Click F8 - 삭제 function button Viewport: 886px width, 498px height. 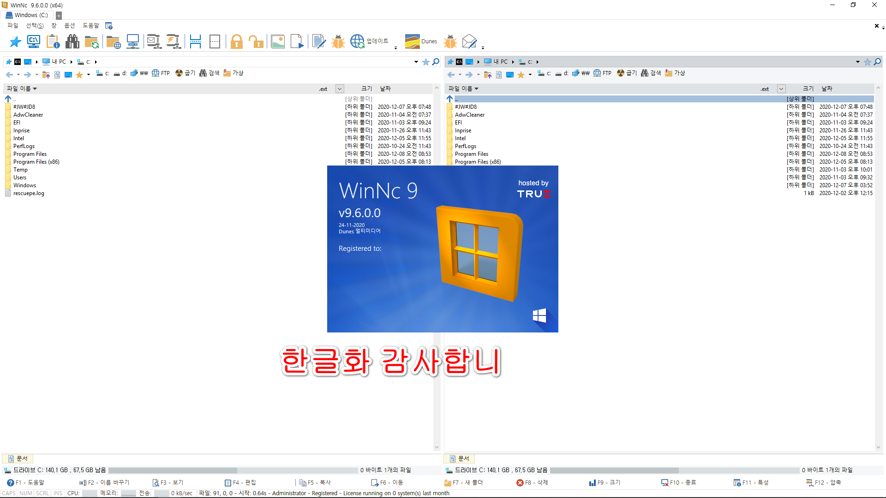tap(532, 483)
